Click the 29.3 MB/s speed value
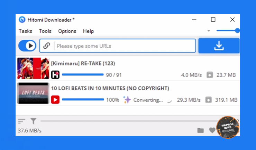Image resolution: width=256 pixels, height=150 pixels. tap(189, 100)
